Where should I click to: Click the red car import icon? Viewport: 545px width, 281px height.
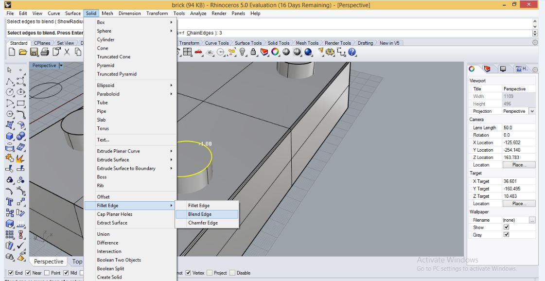[198, 52]
